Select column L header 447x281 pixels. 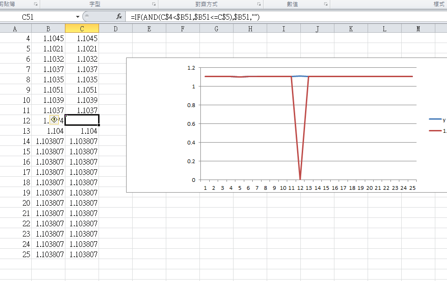tap(384, 29)
